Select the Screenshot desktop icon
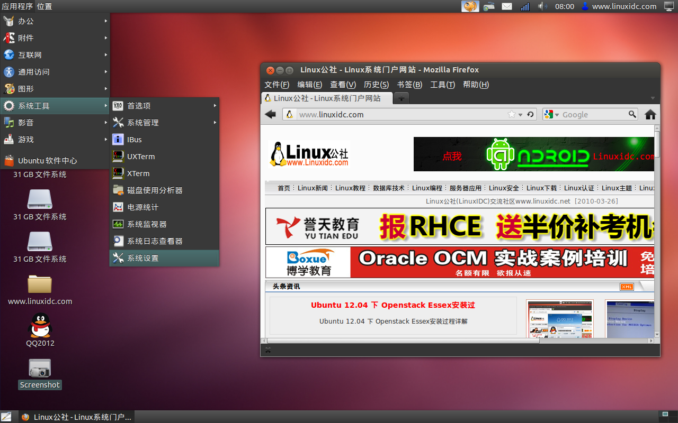The height and width of the screenshot is (423, 678). 40,369
